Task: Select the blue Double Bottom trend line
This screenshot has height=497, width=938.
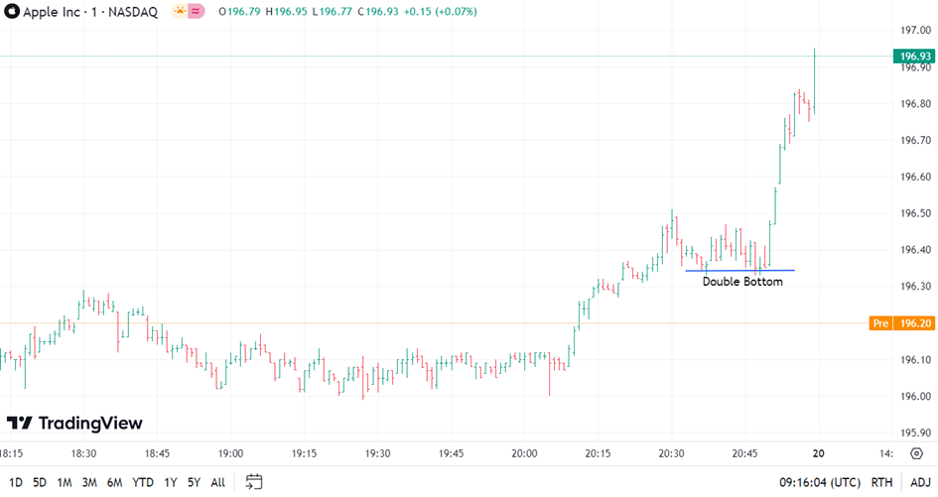Action: [739, 270]
